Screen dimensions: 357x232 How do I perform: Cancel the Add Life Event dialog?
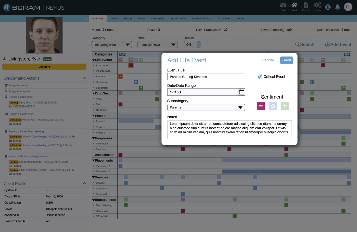tap(267, 60)
